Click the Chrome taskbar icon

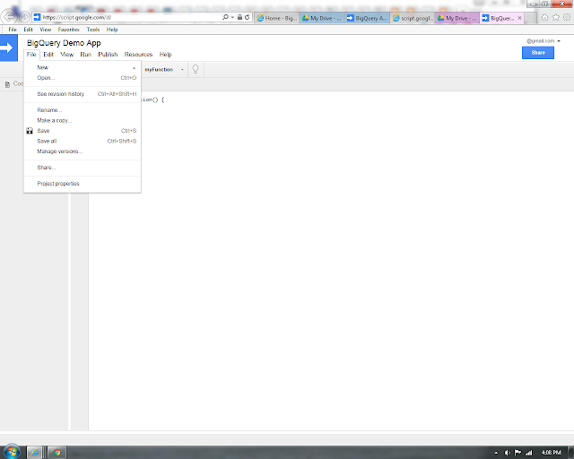[57, 453]
